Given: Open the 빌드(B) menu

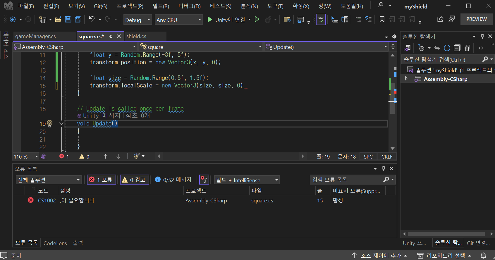Looking at the screenshot, I should (x=161, y=6).
